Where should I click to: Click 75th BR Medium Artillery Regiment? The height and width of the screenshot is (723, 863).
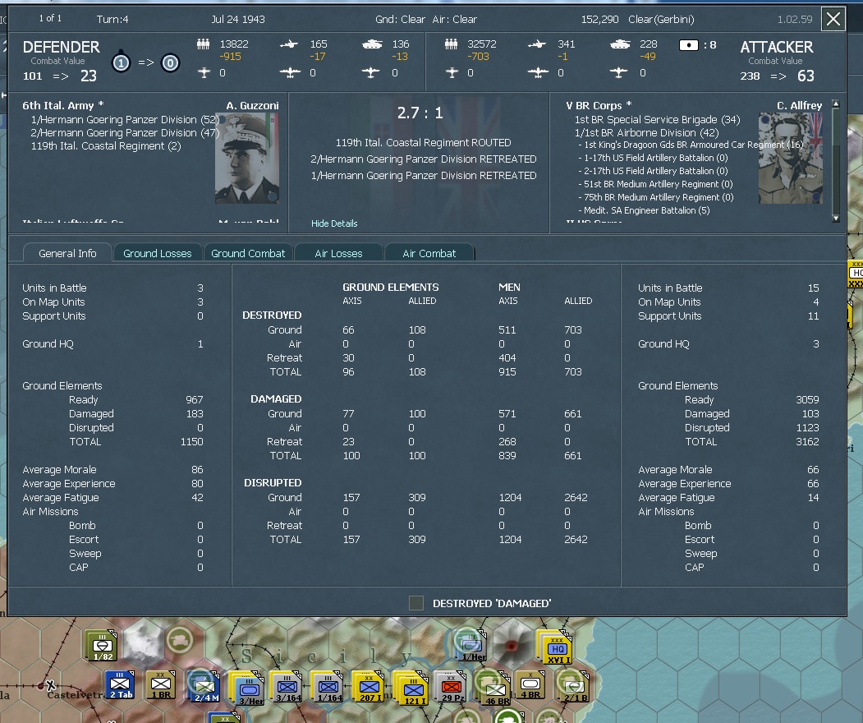pos(655,198)
